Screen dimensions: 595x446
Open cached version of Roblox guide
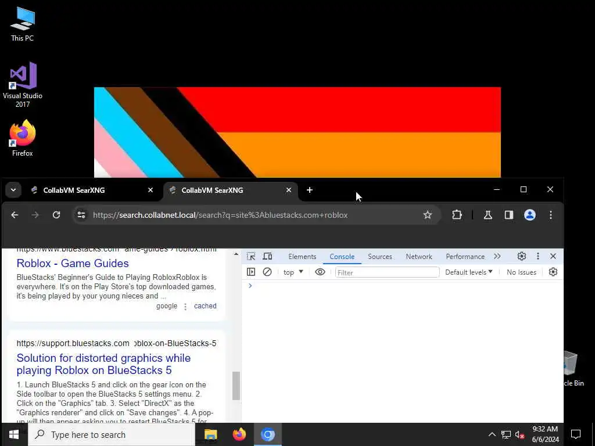pos(205,306)
